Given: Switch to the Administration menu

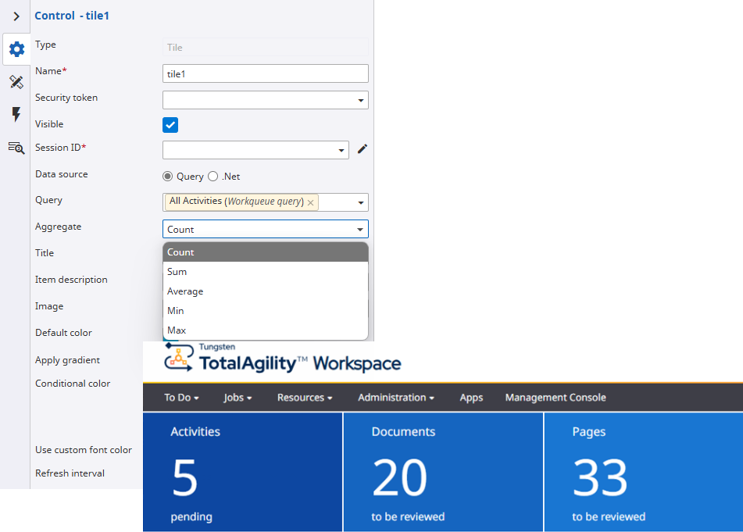Looking at the screenshot, I should [x=395, y=398].
